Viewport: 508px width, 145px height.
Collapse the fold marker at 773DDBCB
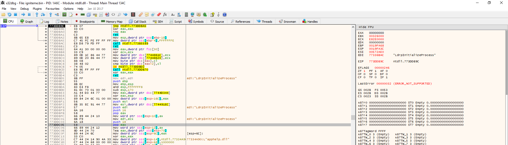[70, 67]
